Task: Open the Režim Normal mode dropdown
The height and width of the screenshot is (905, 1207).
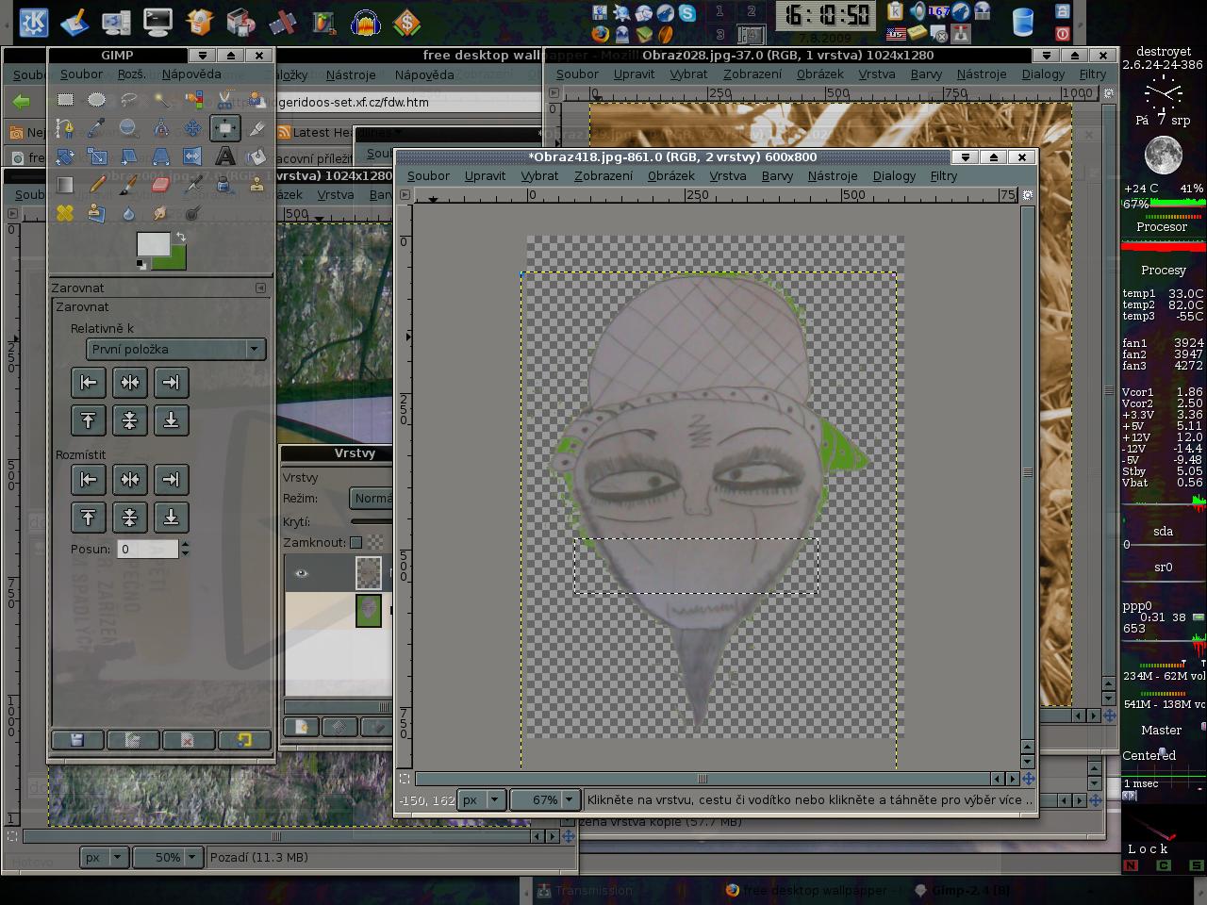Action: 372,498
